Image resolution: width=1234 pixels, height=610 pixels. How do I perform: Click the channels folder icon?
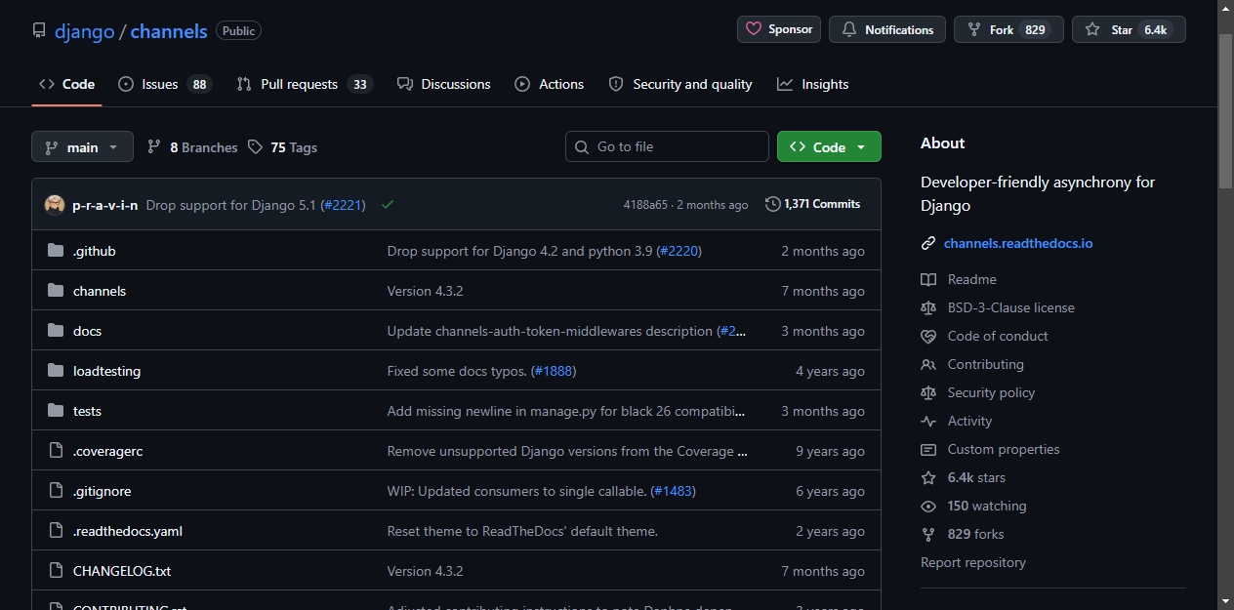(x=56, y=291)
